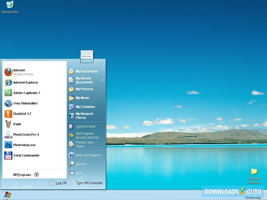Select Printers and Faxes
This screenshot has height=200, width=267.
pyautogui.click(x=84, y=144)
